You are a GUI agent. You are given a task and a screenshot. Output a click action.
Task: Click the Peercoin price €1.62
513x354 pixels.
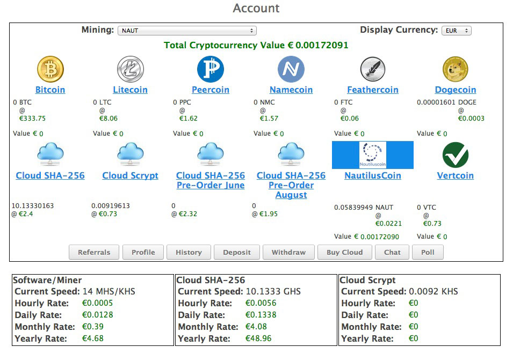tap(189, 119)
